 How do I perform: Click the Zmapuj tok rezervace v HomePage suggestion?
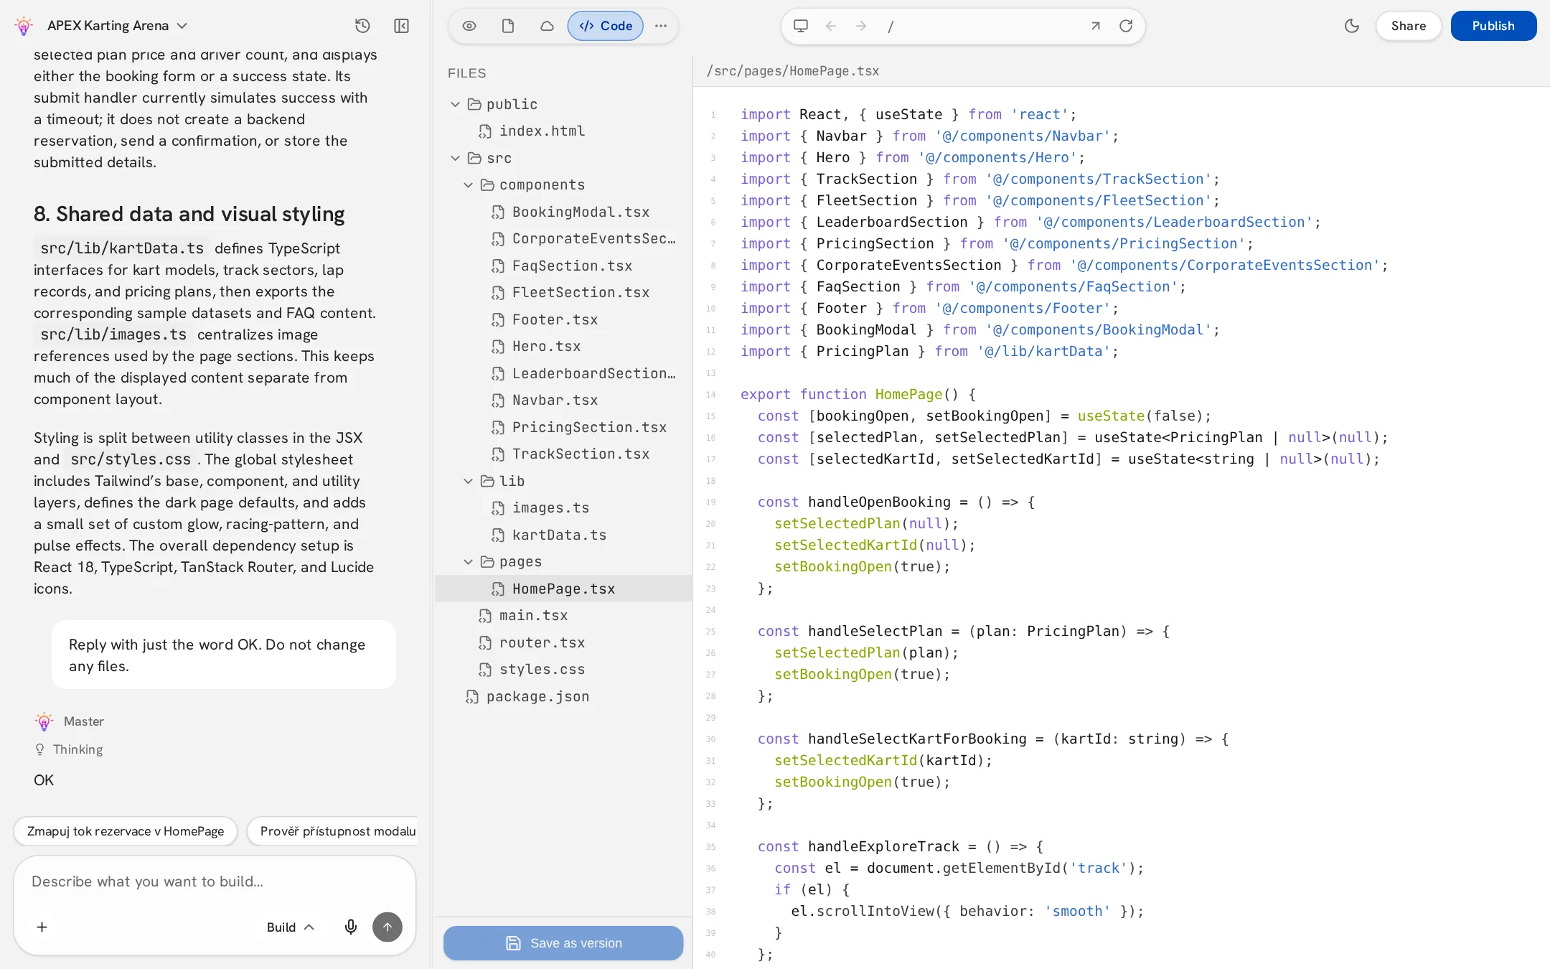[x=126, y=831]
